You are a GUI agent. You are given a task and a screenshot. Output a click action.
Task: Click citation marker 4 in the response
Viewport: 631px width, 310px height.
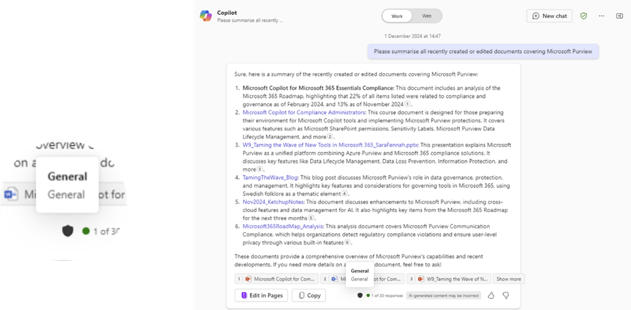344,194
